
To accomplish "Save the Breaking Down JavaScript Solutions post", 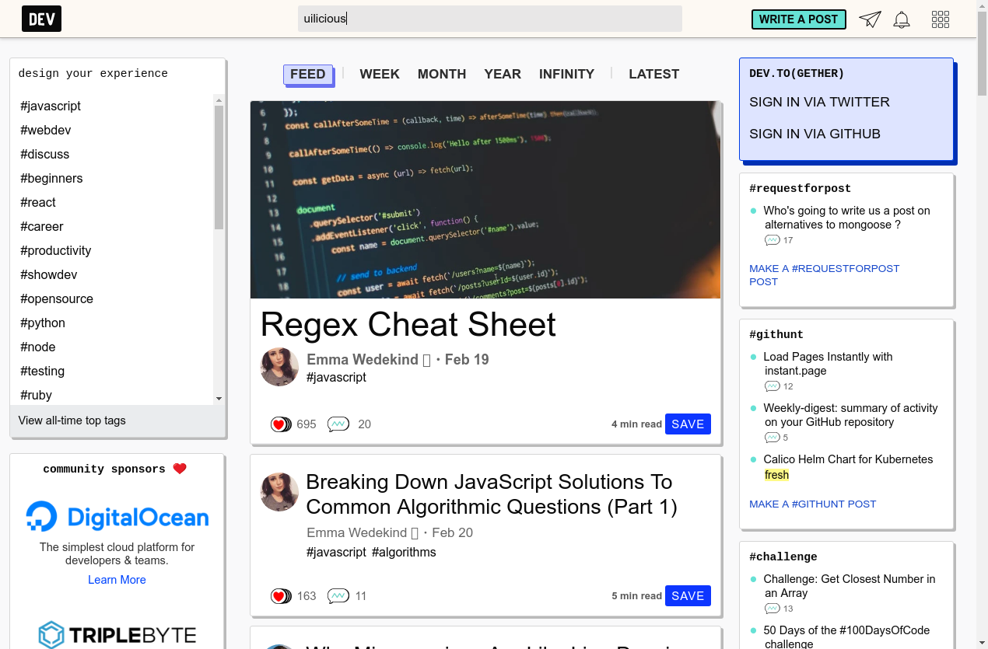I will (688, 596).
